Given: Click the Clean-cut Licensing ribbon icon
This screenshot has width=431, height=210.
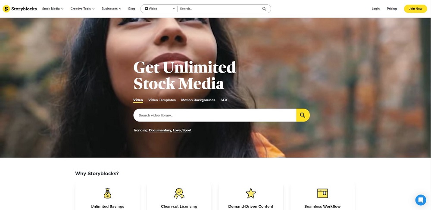Looking at the screenshot, I should 179,193.
